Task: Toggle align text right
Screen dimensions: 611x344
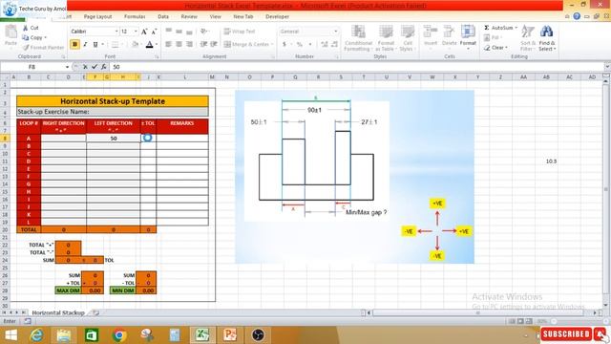Action: click(189, 45)
